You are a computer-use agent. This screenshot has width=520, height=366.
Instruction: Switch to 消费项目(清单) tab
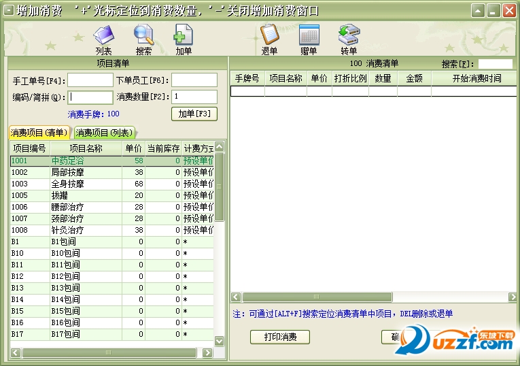coord(39,133)
